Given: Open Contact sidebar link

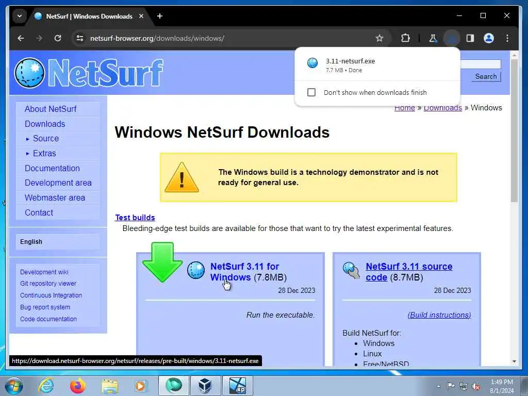Looking at the screenshot, I should click(x=39, y=212).
